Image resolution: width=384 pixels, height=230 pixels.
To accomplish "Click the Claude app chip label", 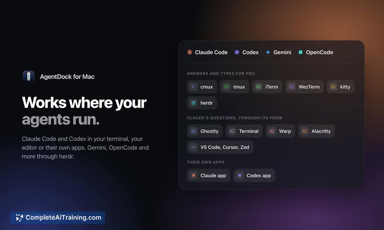I will pyautogui.click(x=213, y=176).
